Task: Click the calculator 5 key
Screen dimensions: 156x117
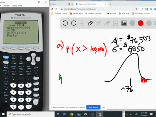Action: coord(21,93)
